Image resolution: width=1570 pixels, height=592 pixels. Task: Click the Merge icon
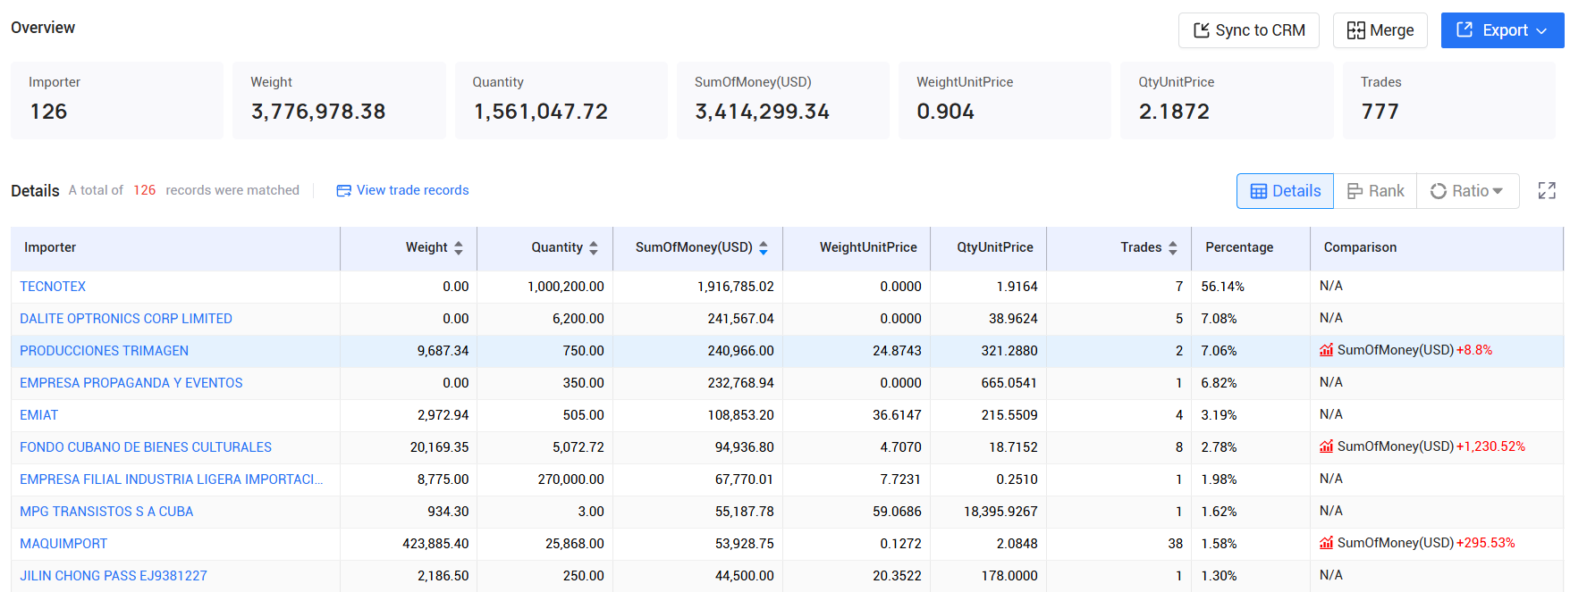(1356, 30)
